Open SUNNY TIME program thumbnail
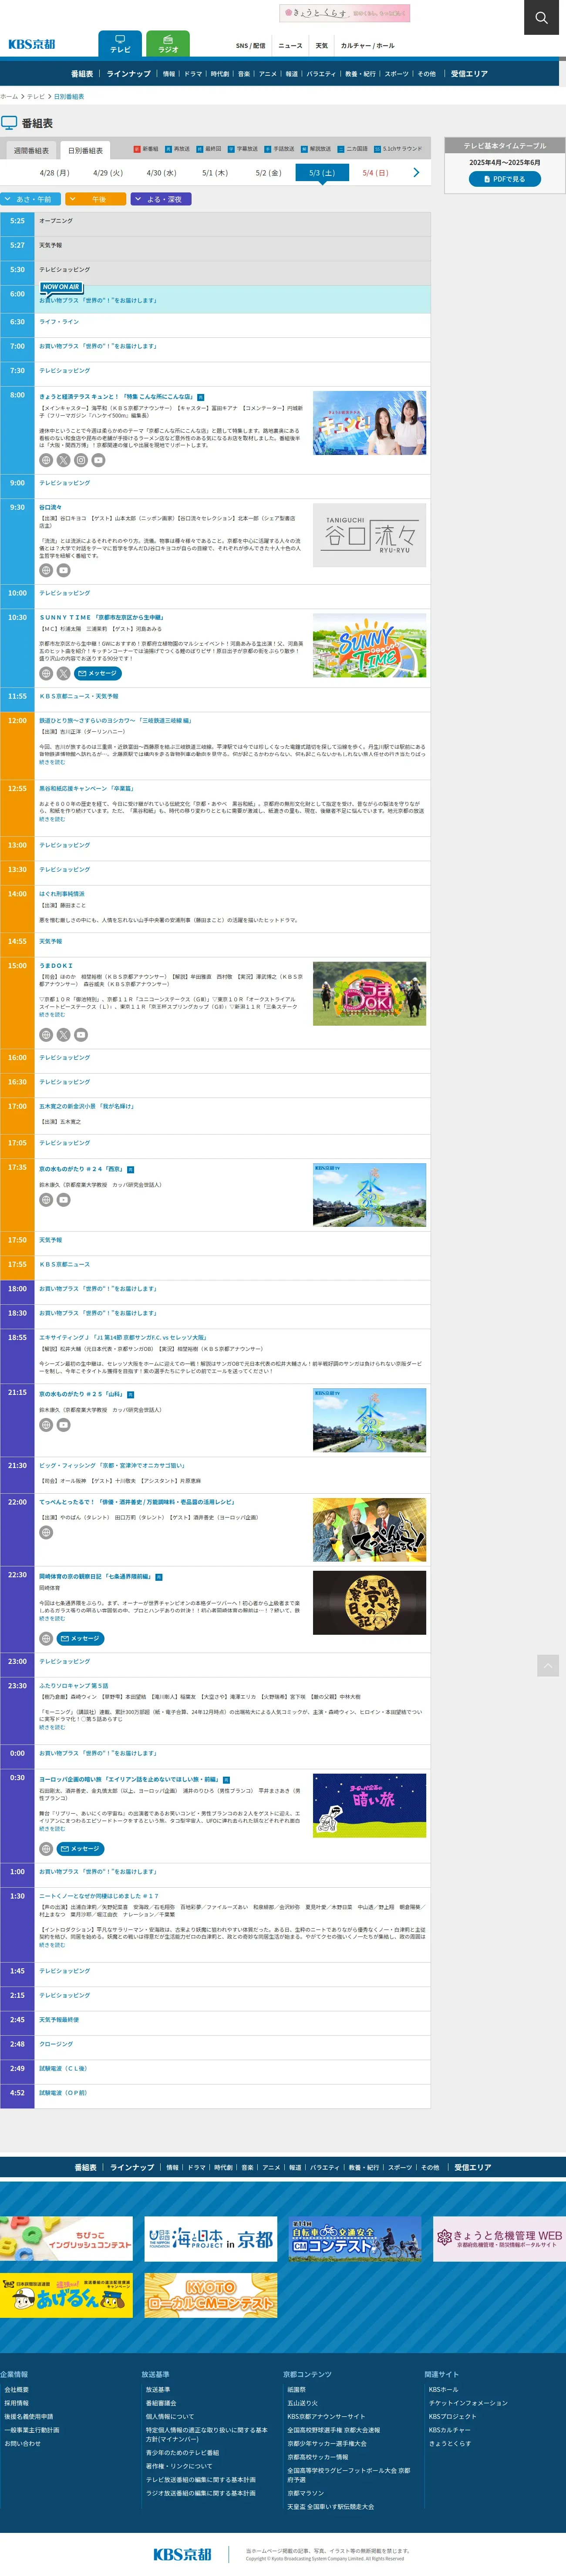 tap(369, 646)
